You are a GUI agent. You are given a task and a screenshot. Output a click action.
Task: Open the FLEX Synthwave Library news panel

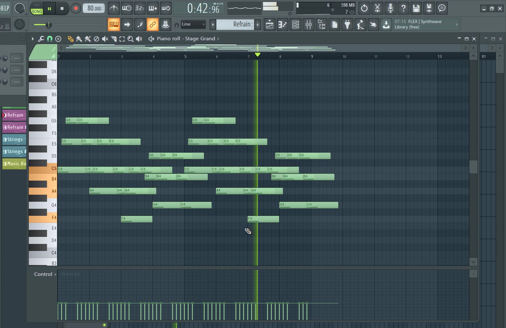click(x=426, y=24)
